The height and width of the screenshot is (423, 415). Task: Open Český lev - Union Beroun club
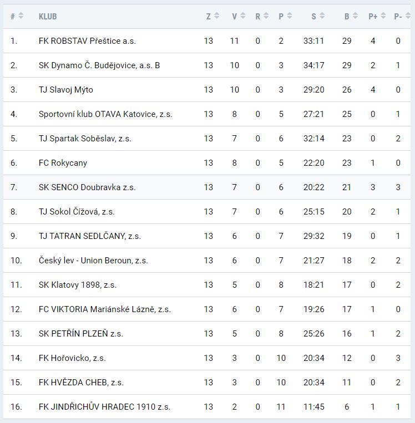coord(93,261)
